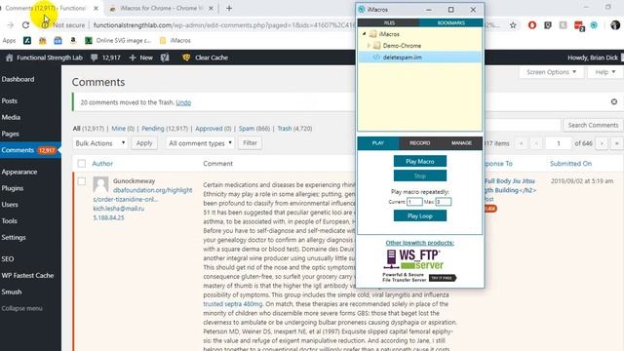Undo moving comments to the Trash

(183, 102)
